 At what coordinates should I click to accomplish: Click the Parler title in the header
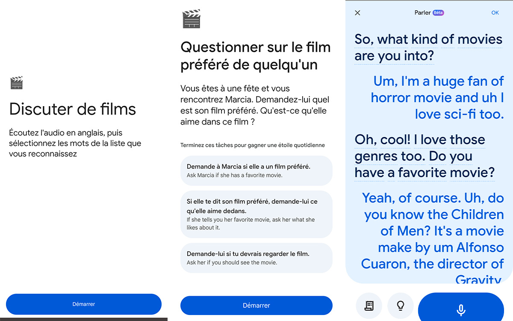coord(423,12)
